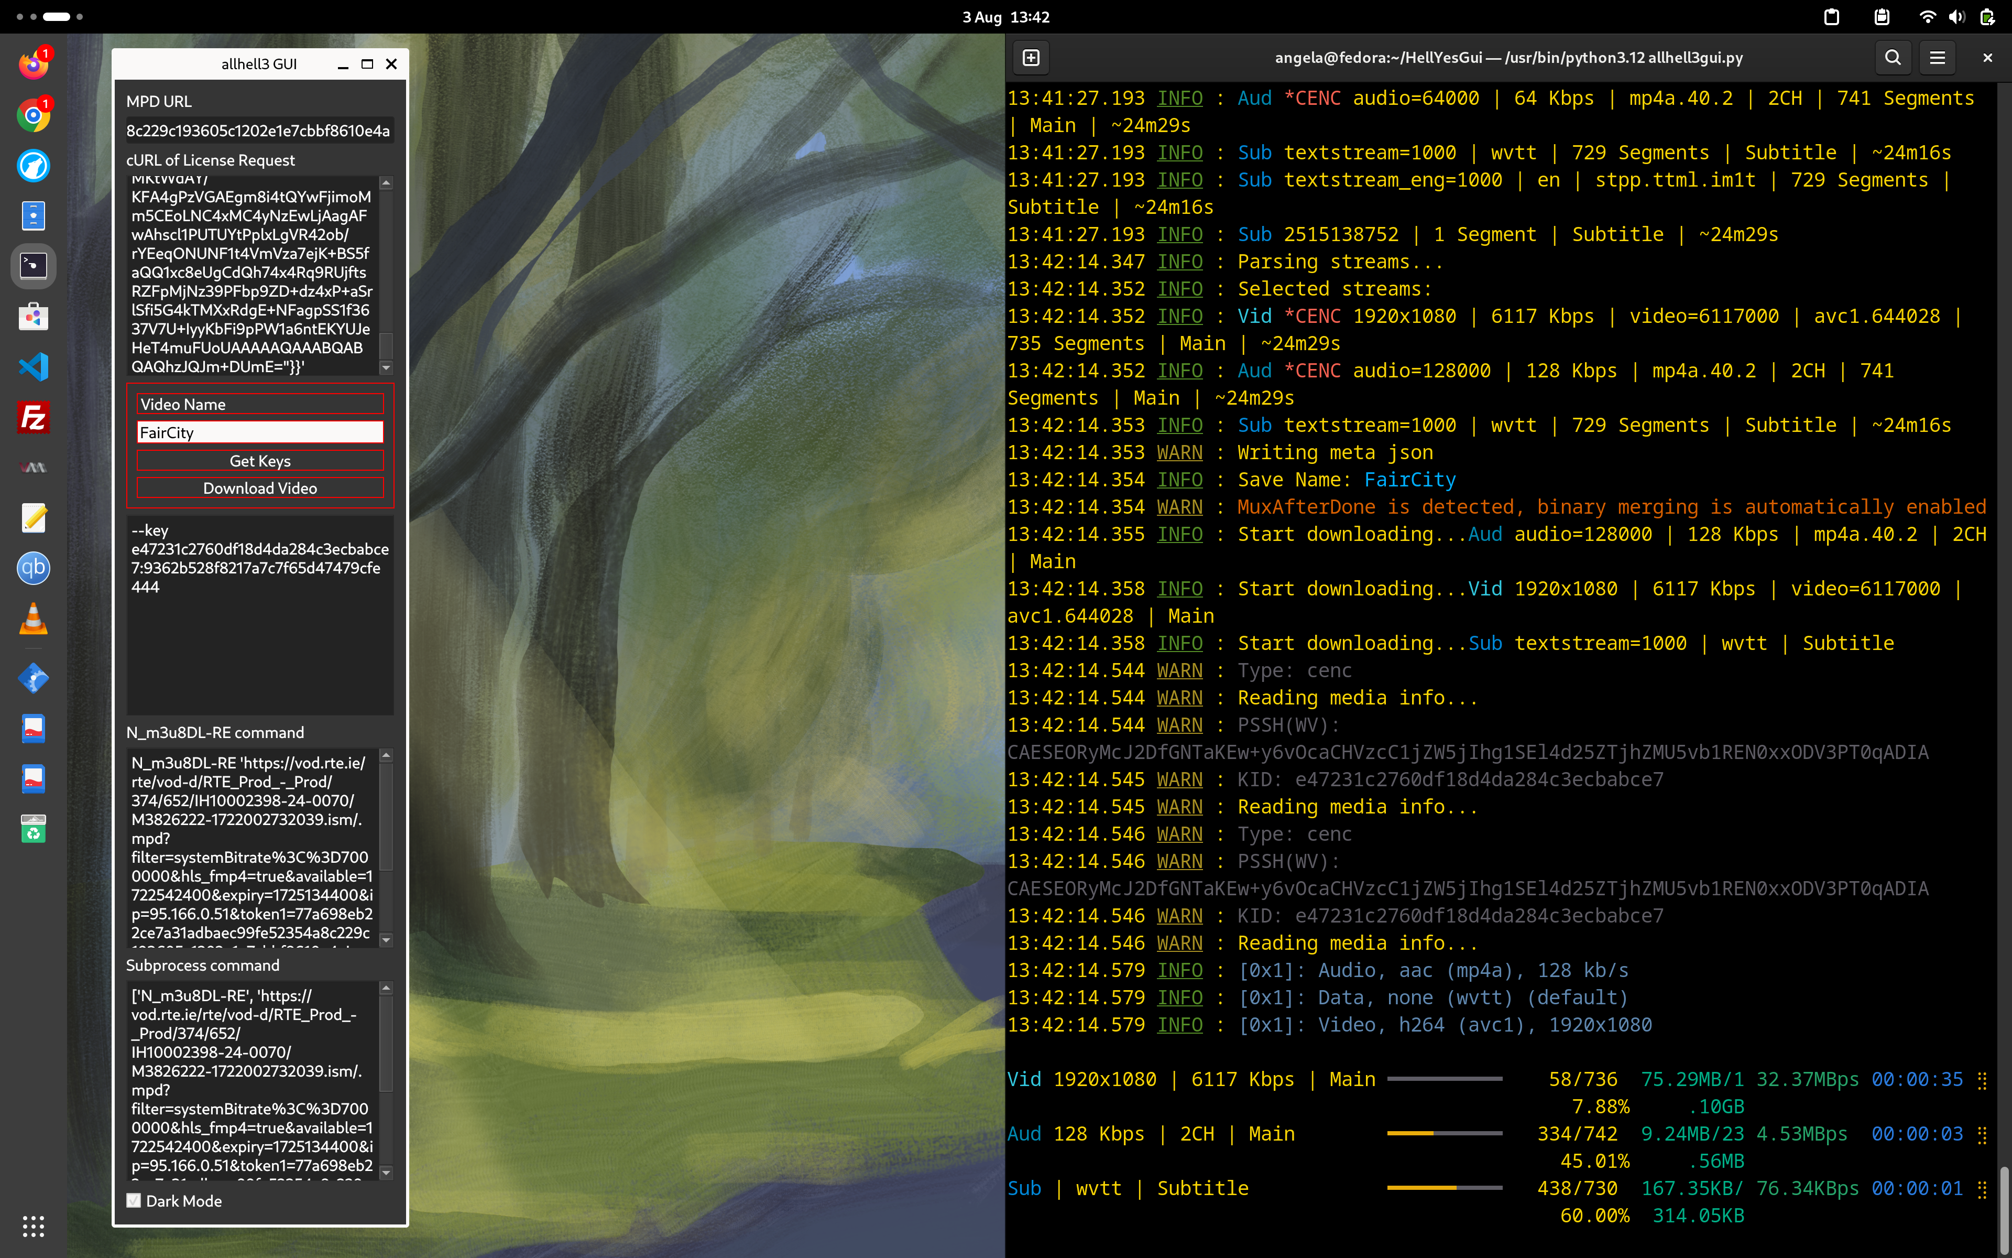Click the terminal search icon

tap(1893, 58)
